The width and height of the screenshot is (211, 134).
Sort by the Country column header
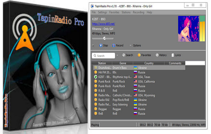[x=149, y=63]
